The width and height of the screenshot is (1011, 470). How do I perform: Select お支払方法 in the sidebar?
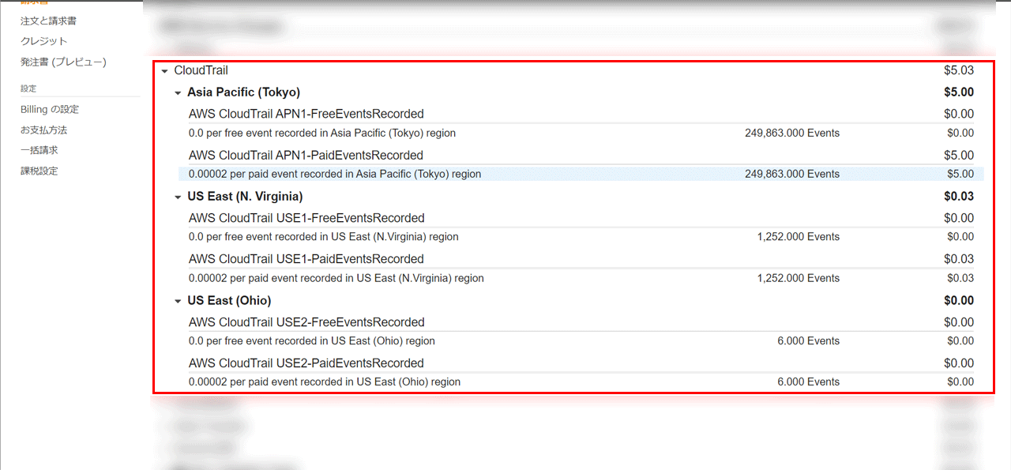coord(44,130)
